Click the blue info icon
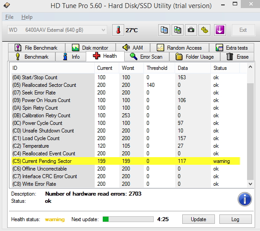Screen dimensions: 260x231 (x=244, y=199)
